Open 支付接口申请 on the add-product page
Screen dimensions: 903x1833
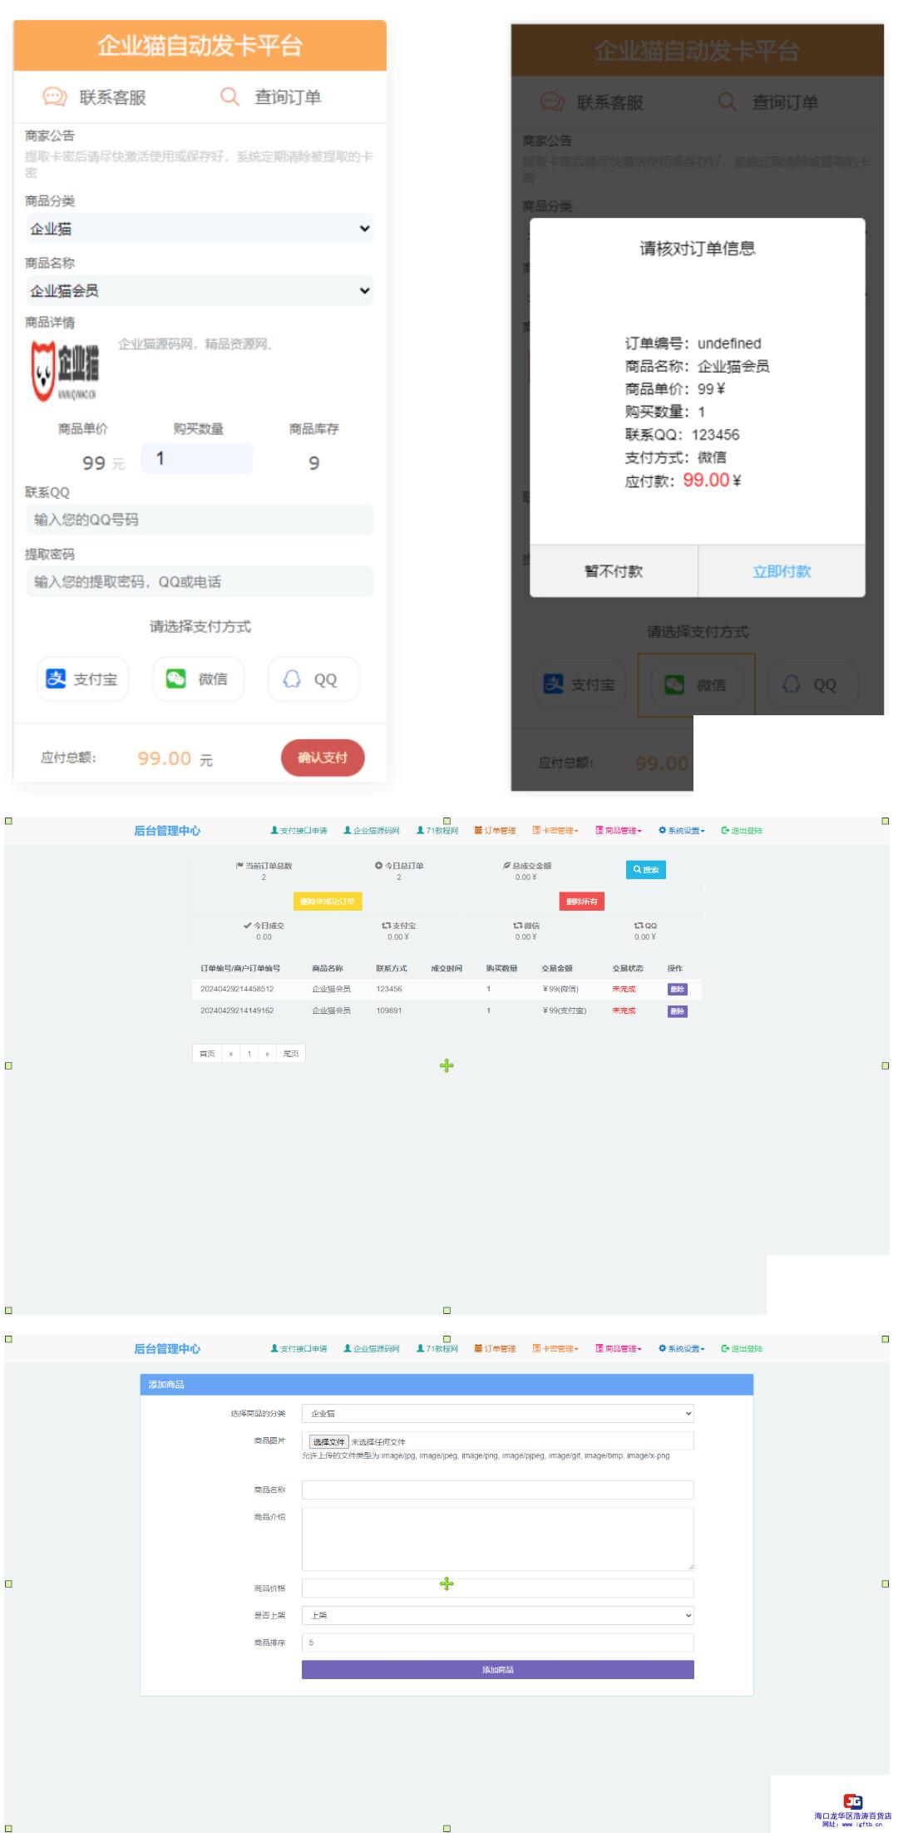click(x=299, y=1349)
